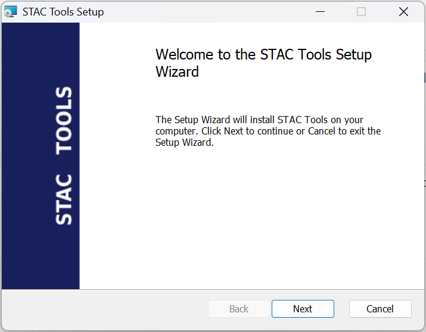
Task: Click the dark blue banner's bottom area
Action: click(41, 268)
